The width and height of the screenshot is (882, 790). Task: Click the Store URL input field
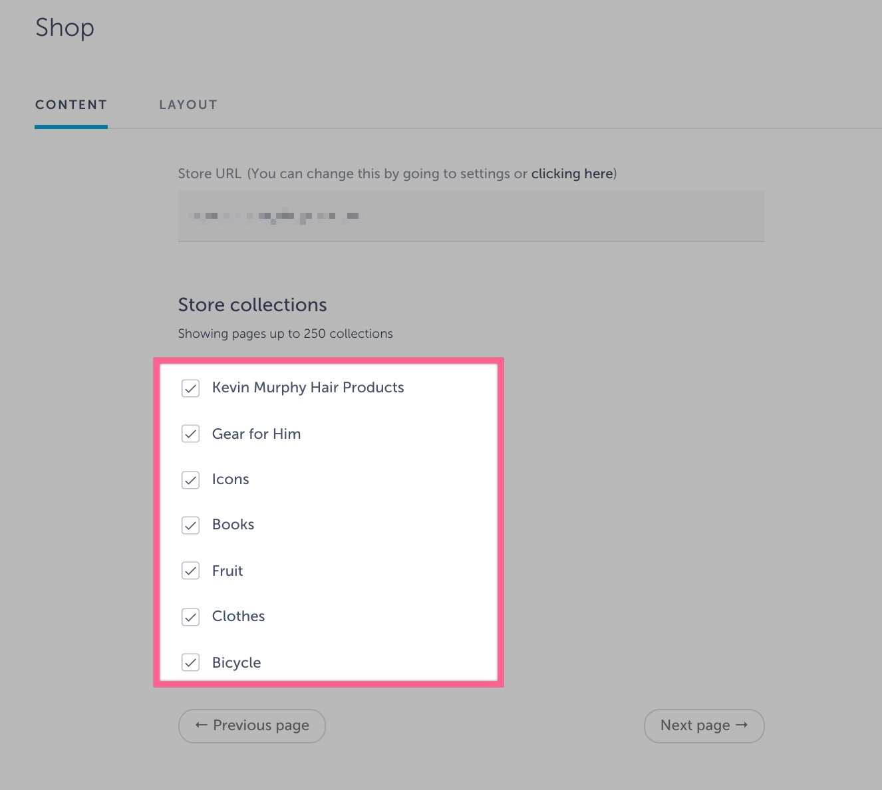(471, 215)
